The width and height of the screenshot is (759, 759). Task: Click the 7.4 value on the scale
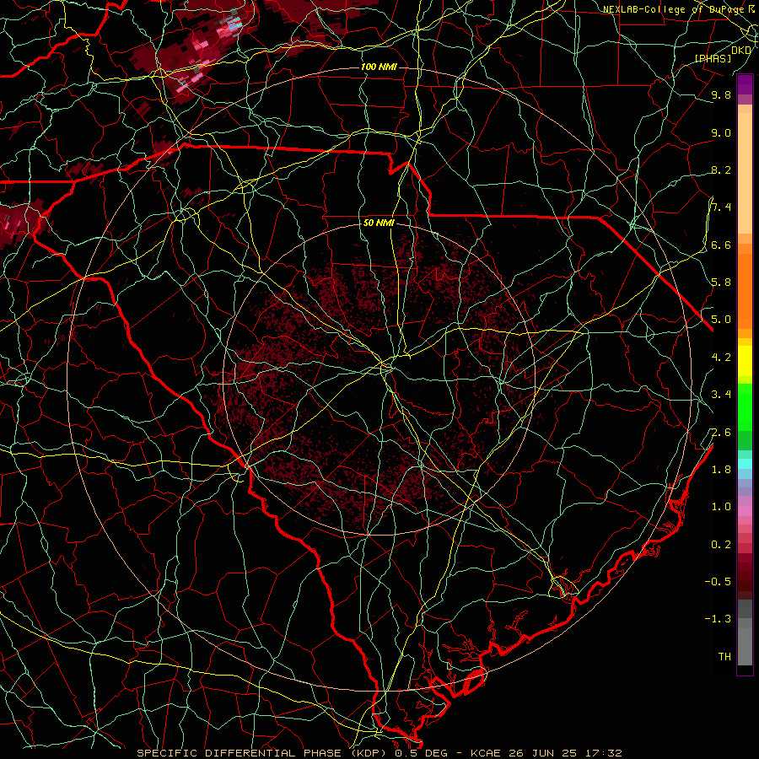721,207
